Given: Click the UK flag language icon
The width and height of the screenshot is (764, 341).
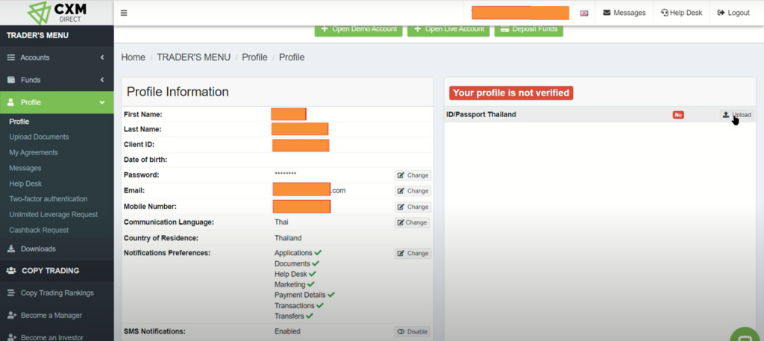Looking at the screenshot, I should pos(583,13).
